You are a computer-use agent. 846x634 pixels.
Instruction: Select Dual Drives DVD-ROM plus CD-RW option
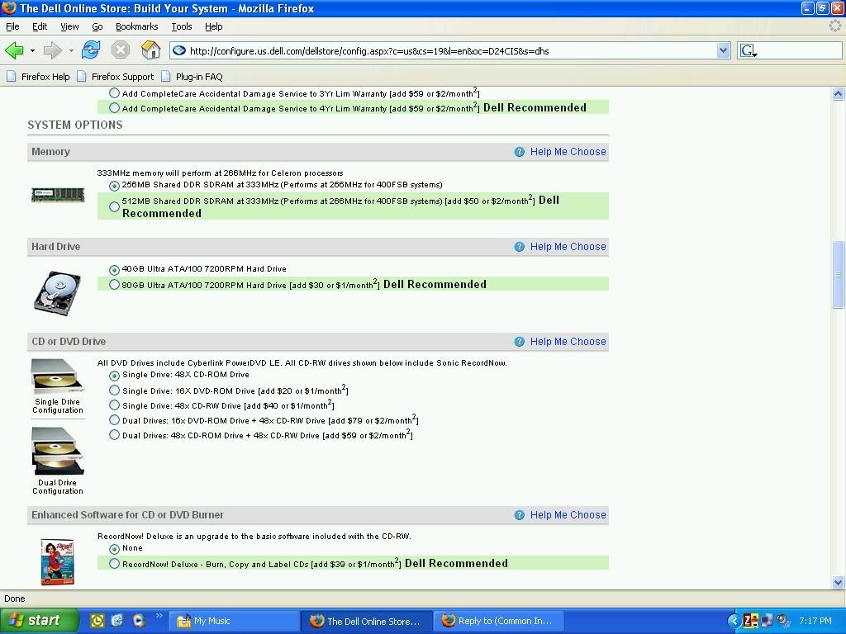(114, 420)
